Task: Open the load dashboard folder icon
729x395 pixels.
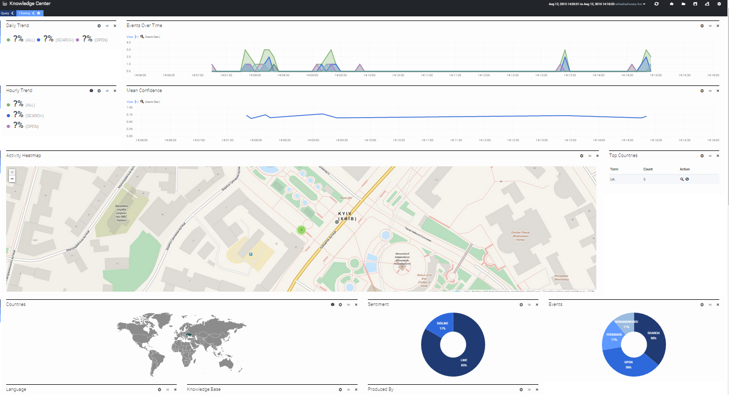Action: 683,4
